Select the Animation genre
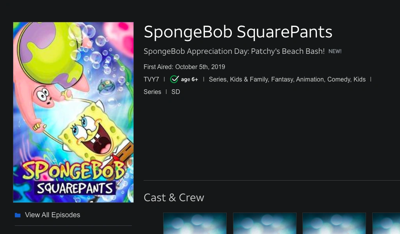This screenshot has height=234, width=400. coord(310,79)
